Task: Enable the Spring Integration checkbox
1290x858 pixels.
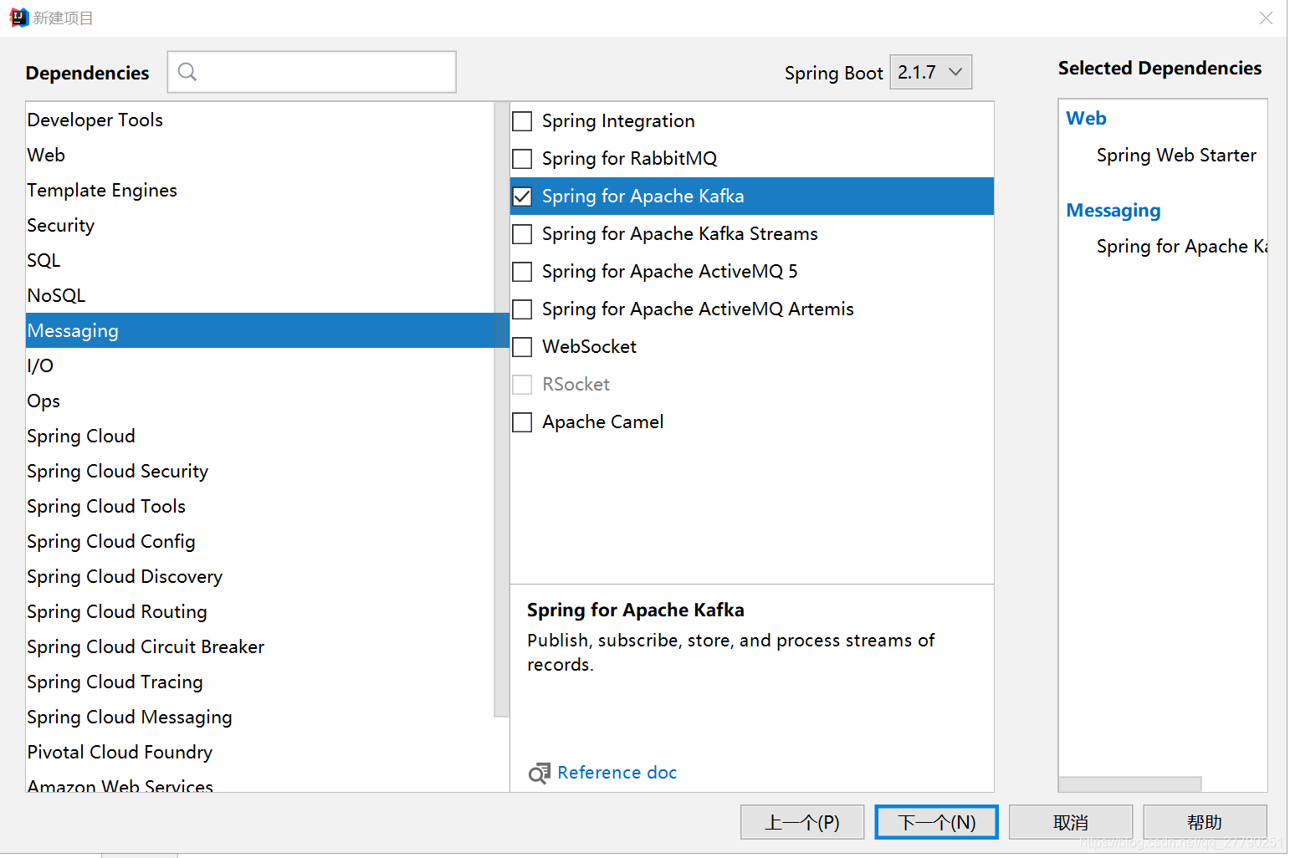Action: pos(522,121)
